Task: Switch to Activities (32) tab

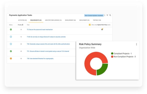Action: (x=22, y=20)
